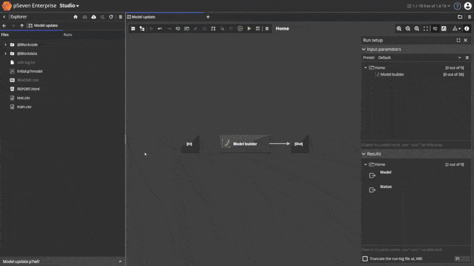Toggle the link visibility eye-check button

click(x=435, y=28)
